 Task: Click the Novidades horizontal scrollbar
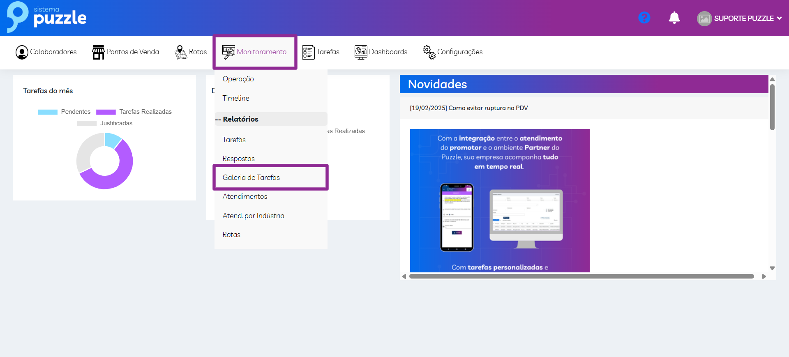(581, 276)
